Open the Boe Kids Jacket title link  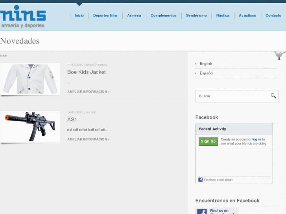[87, 72]
